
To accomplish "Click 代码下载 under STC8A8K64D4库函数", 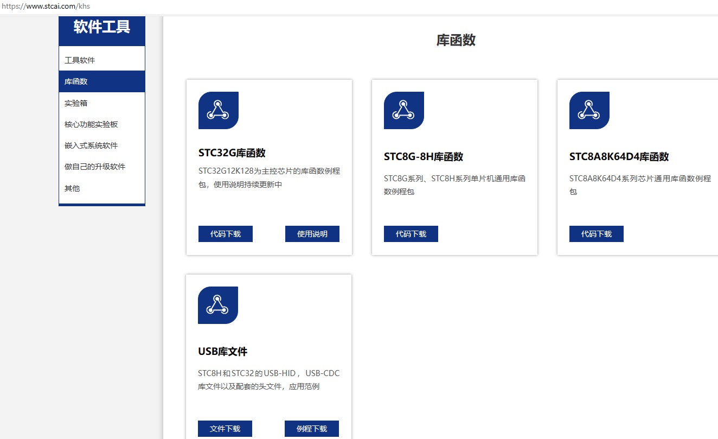I will [x=597, y=234].
